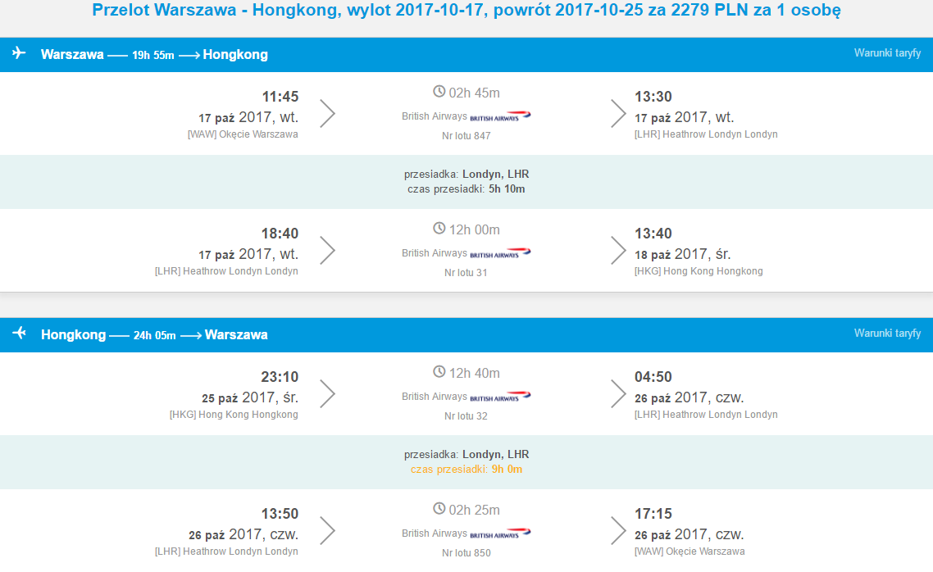This screenshot has width=933, height=572.
Task: Open Warunki taryfy for Warszawa–Hongkong flight
Action: point(887,53)
